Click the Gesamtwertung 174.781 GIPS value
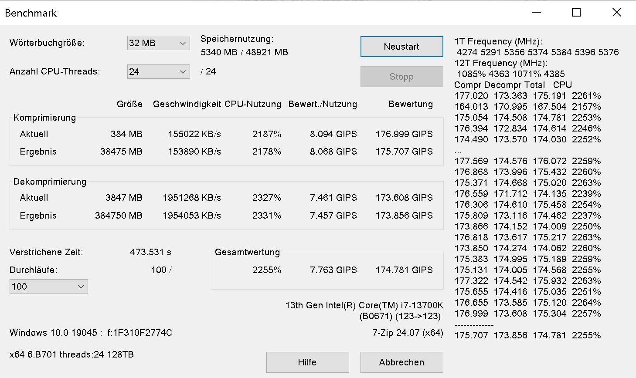 coord(404,270)
